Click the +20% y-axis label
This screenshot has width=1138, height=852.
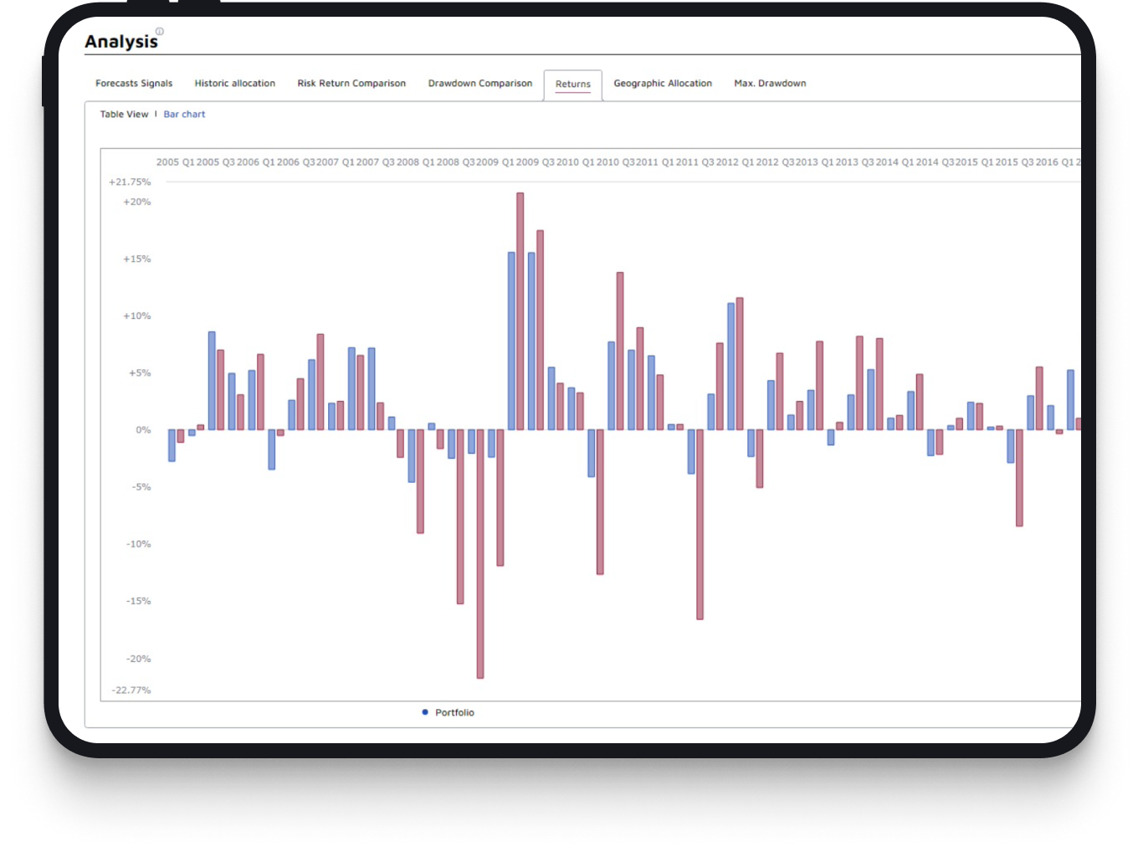(x=137, y=203)
